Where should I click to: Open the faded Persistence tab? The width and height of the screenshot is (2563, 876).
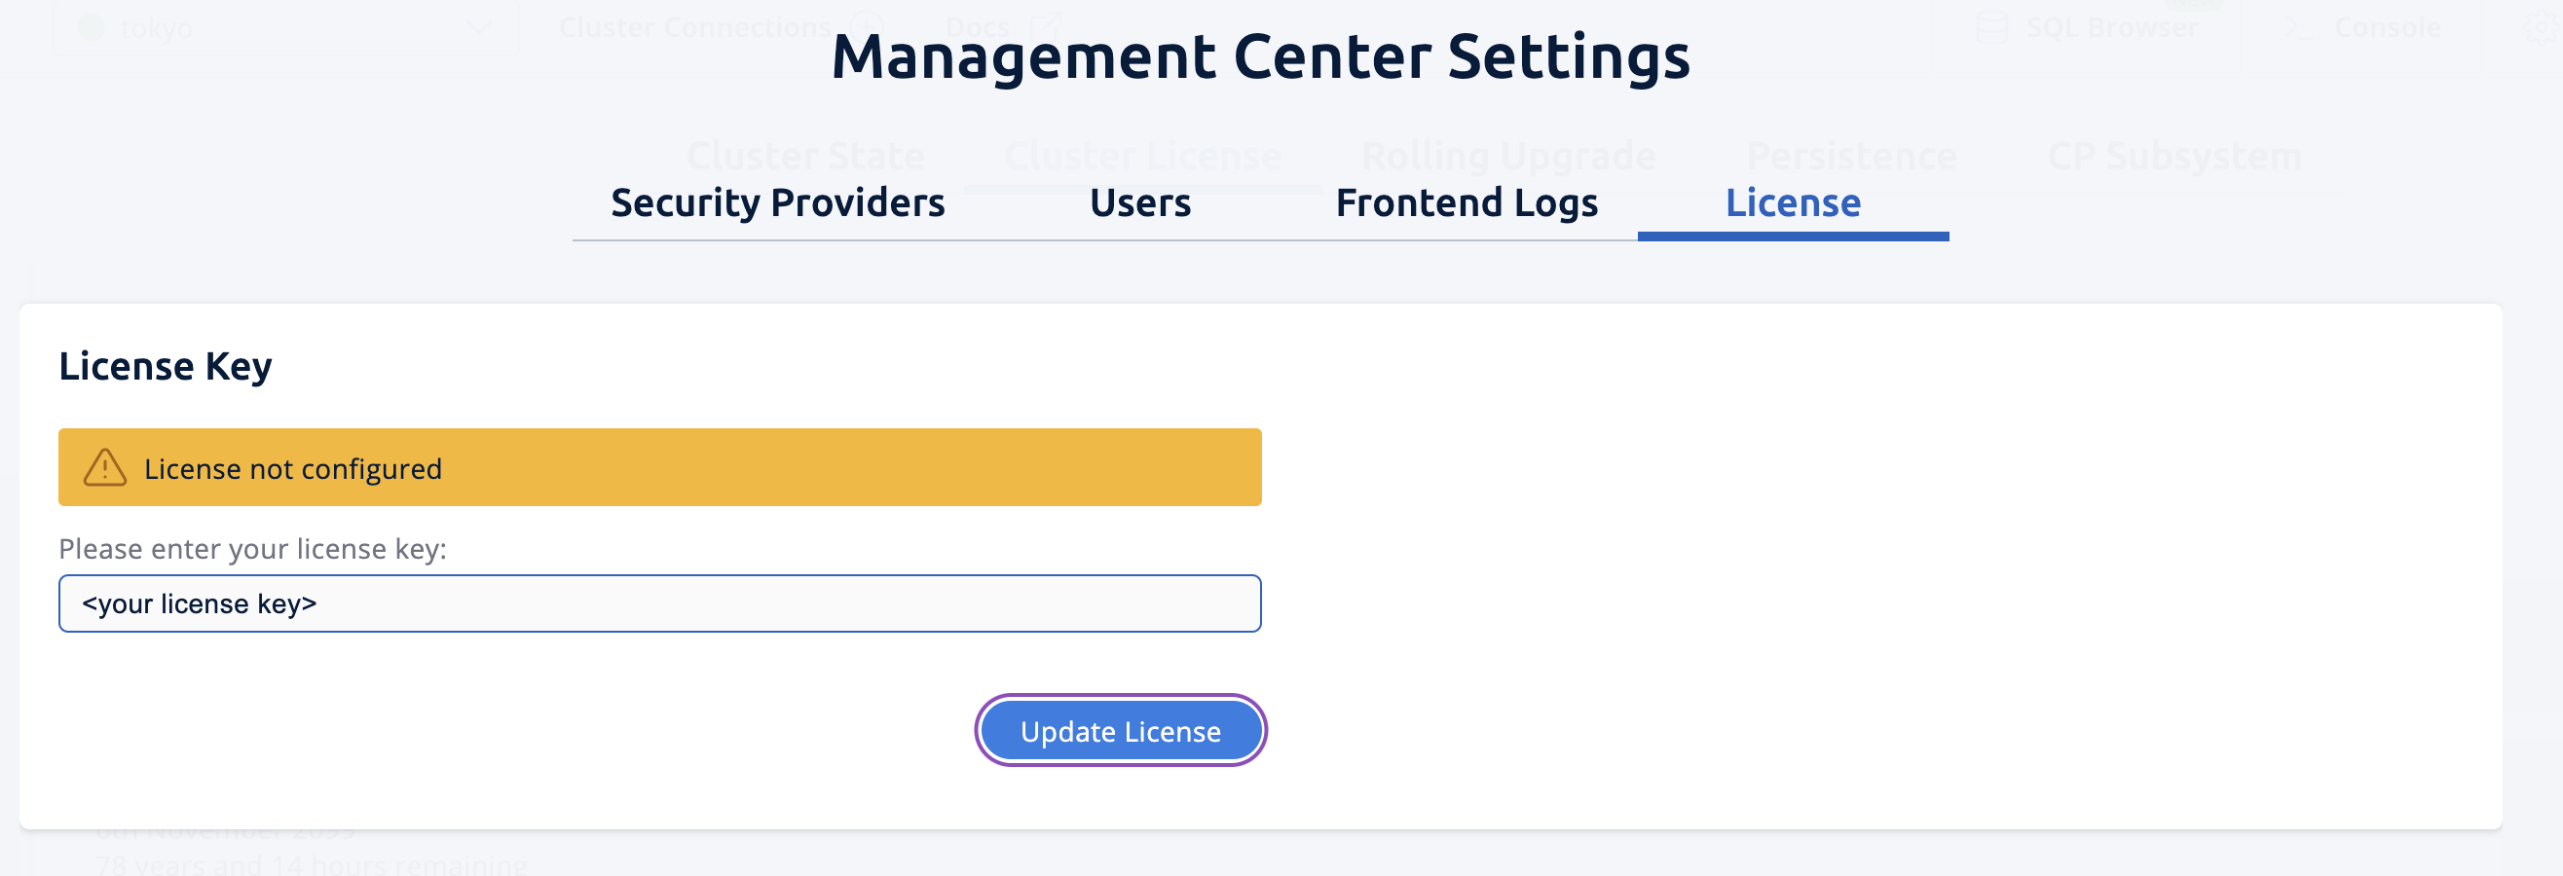[x=1850, y=156]
